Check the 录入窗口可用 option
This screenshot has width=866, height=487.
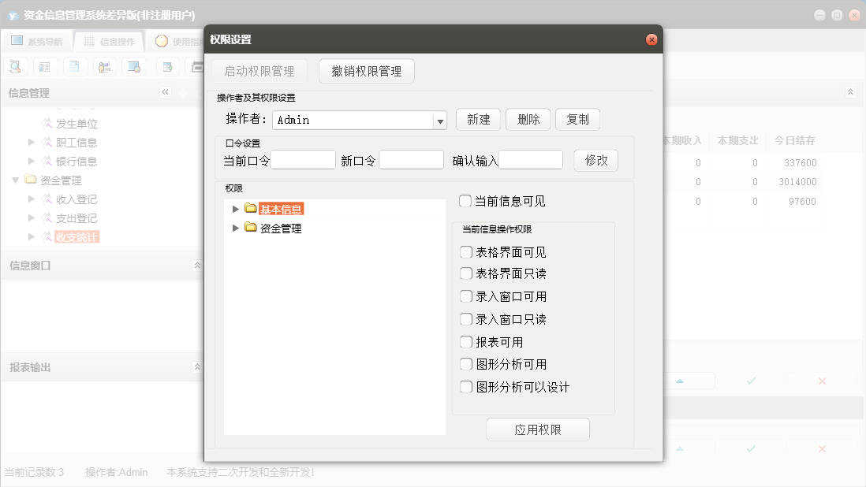[x=466, y=296]
